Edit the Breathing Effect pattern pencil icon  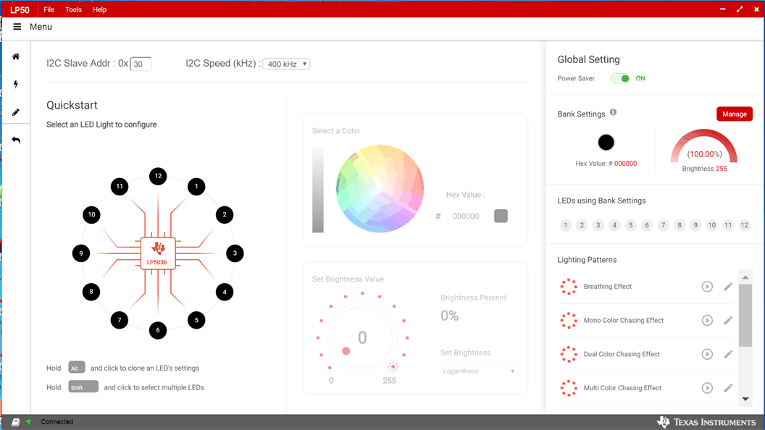pyautogui.click(x=728, y=286)
